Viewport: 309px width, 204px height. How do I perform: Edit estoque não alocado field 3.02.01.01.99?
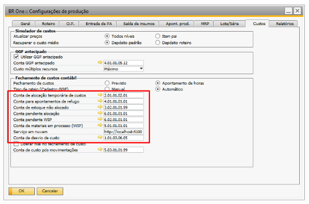pyautogui.click(x=124, y=107)
